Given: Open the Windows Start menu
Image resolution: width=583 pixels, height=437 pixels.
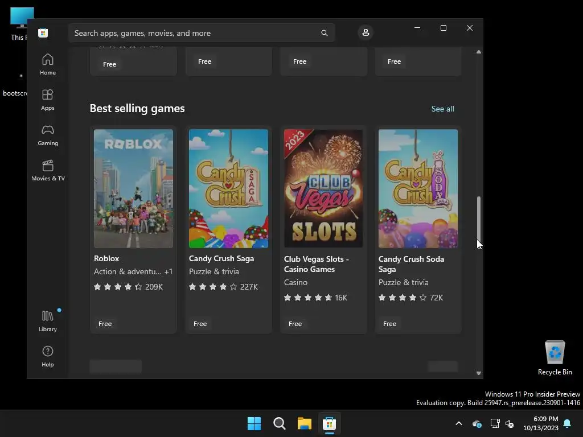Looking at the screenshot, I should coord(254,423).
